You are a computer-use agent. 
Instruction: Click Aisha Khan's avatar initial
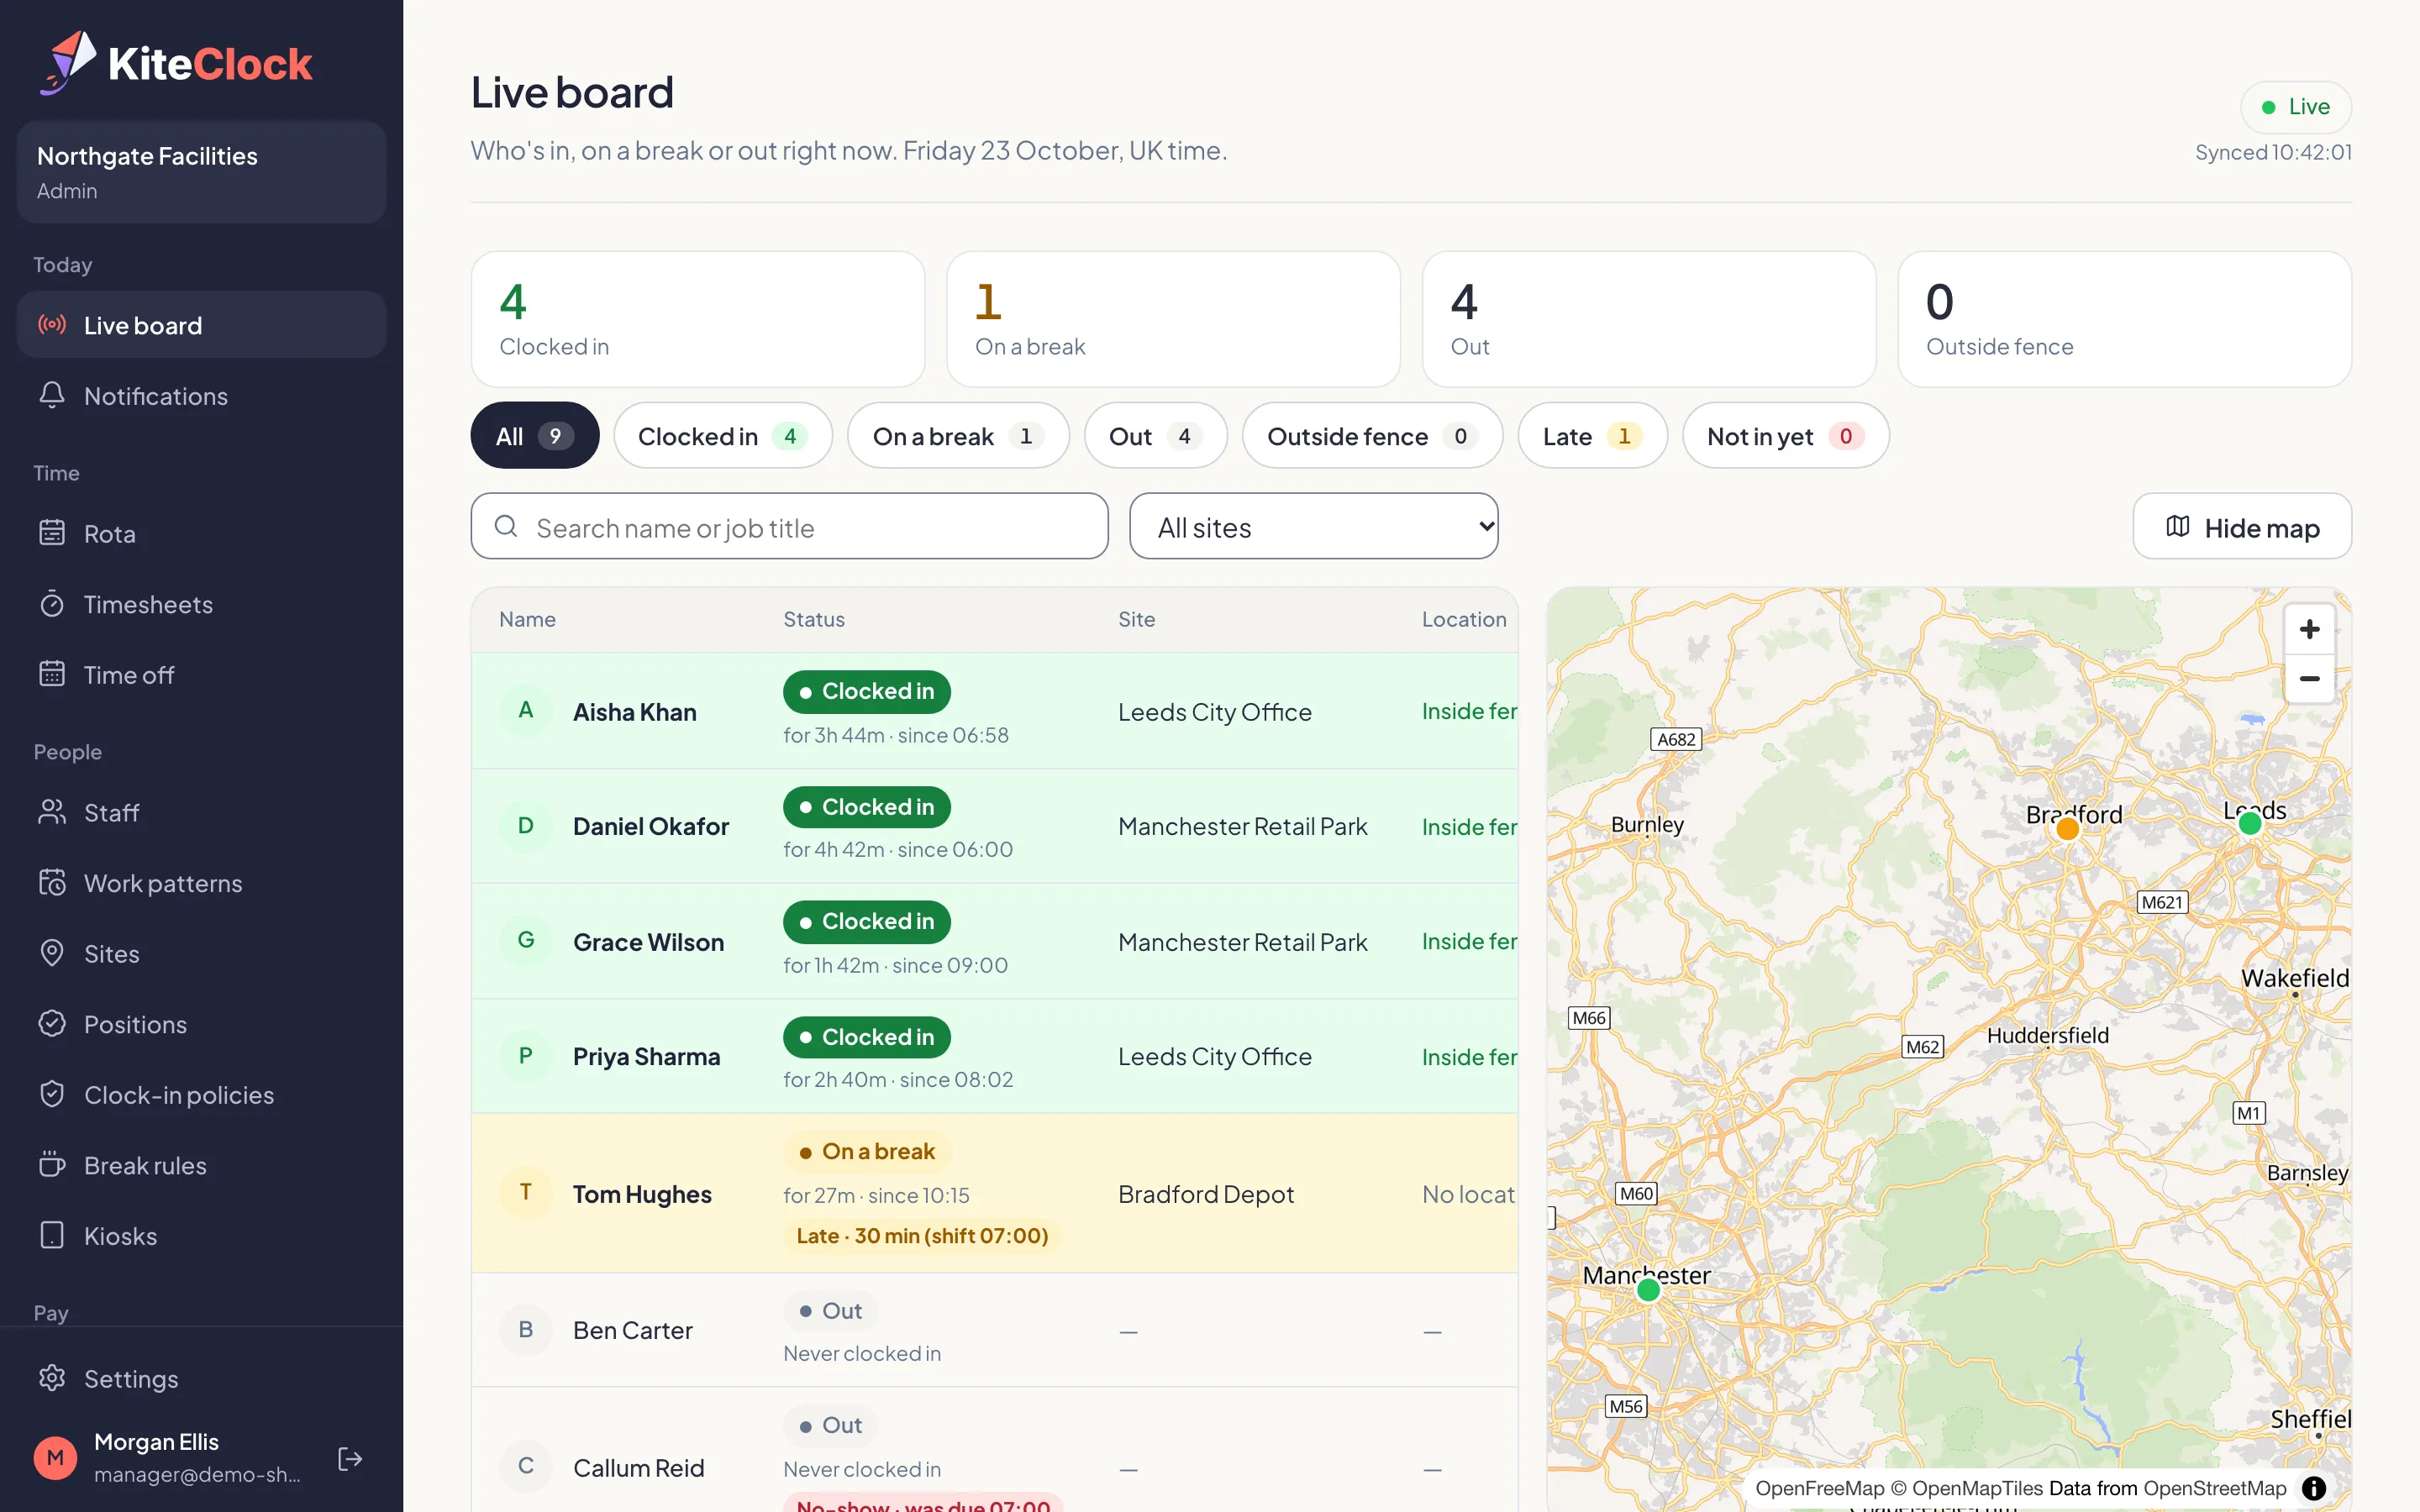click(x=526, y=710)
